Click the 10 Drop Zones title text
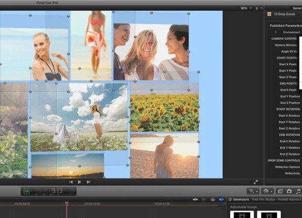The height and width of the screenshot is (218, 302). pyautogui.click(x=284, y=14)
